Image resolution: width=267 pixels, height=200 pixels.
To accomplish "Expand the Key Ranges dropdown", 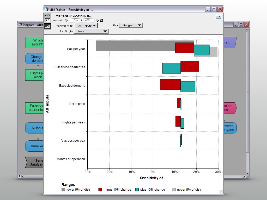I will [x=131, y=25].
